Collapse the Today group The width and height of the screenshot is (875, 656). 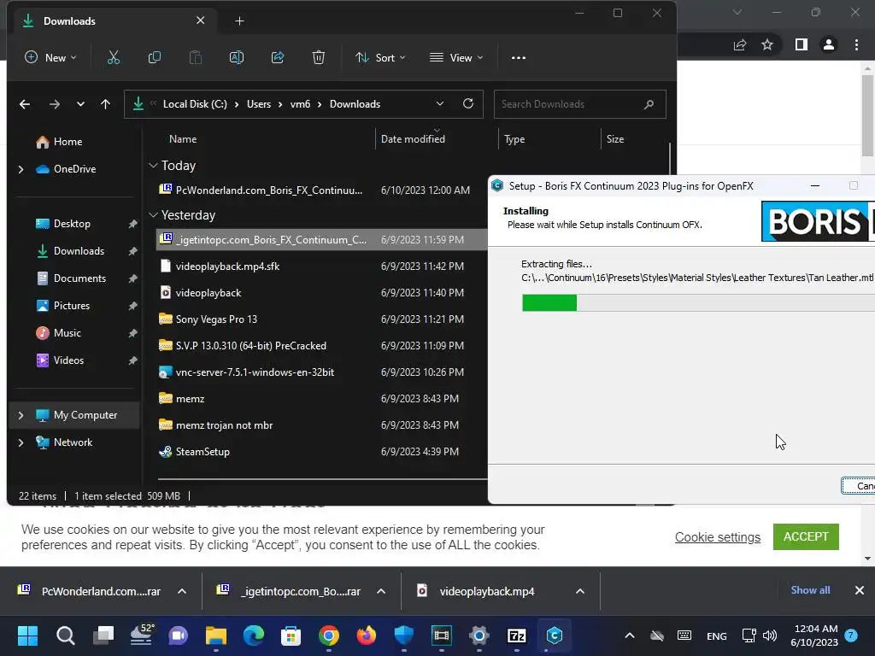(x=154, y=166)
